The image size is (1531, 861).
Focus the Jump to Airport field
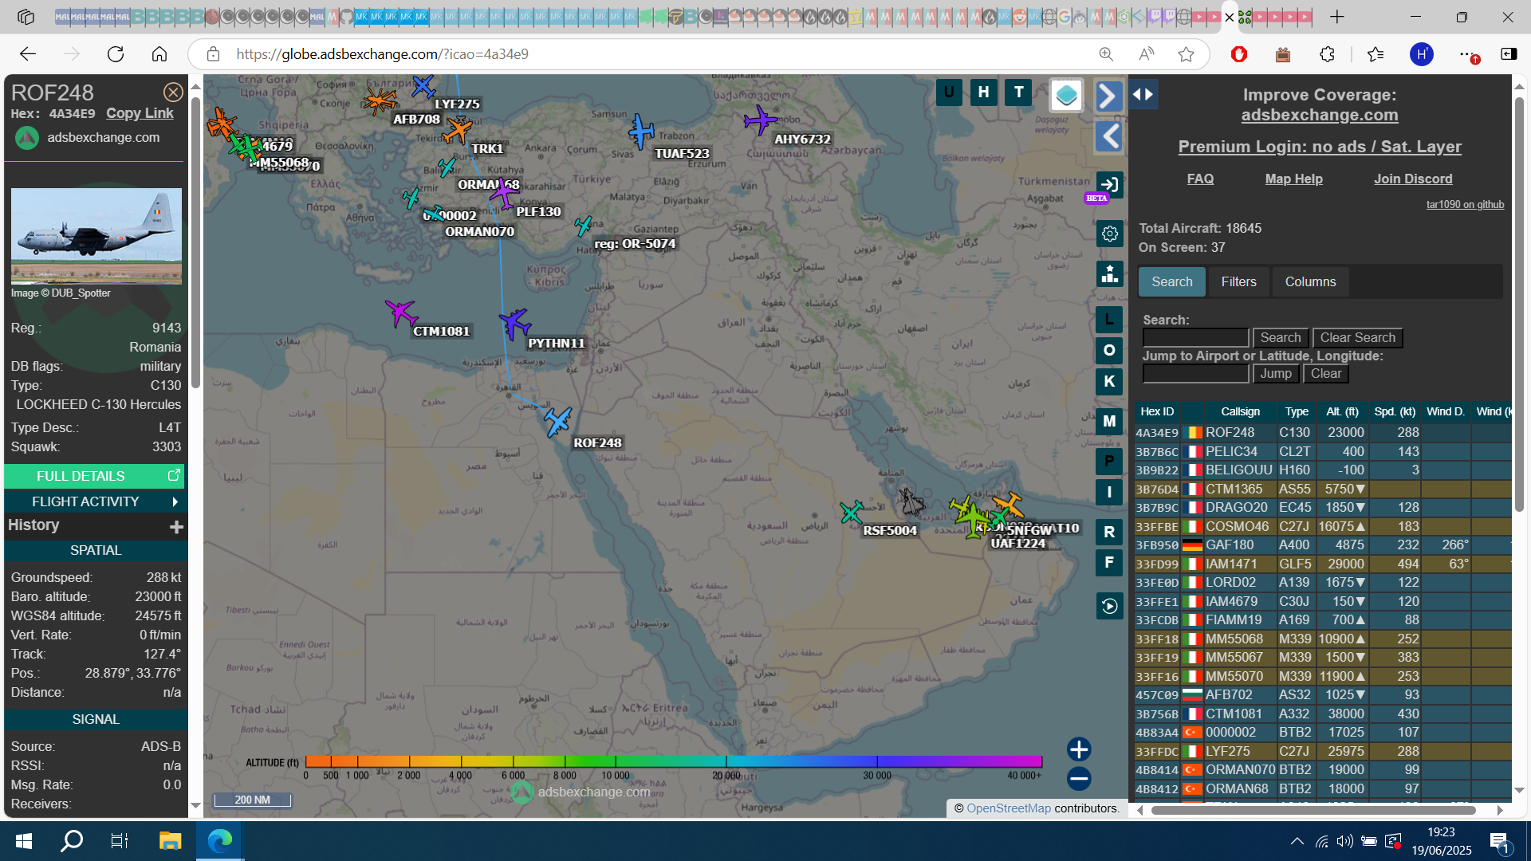pyautogui.click(x=1195, y=374)
